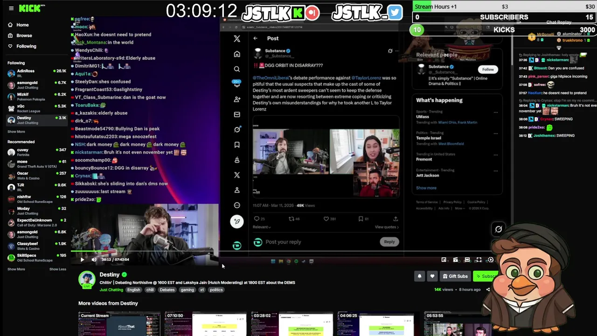597x336 pixels.
Task: Click the compose post feather button
Action: point(237,222)
